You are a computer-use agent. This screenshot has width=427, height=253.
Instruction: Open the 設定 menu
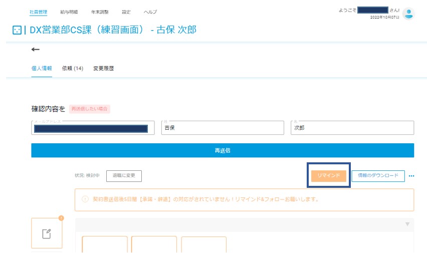(126, 12)
